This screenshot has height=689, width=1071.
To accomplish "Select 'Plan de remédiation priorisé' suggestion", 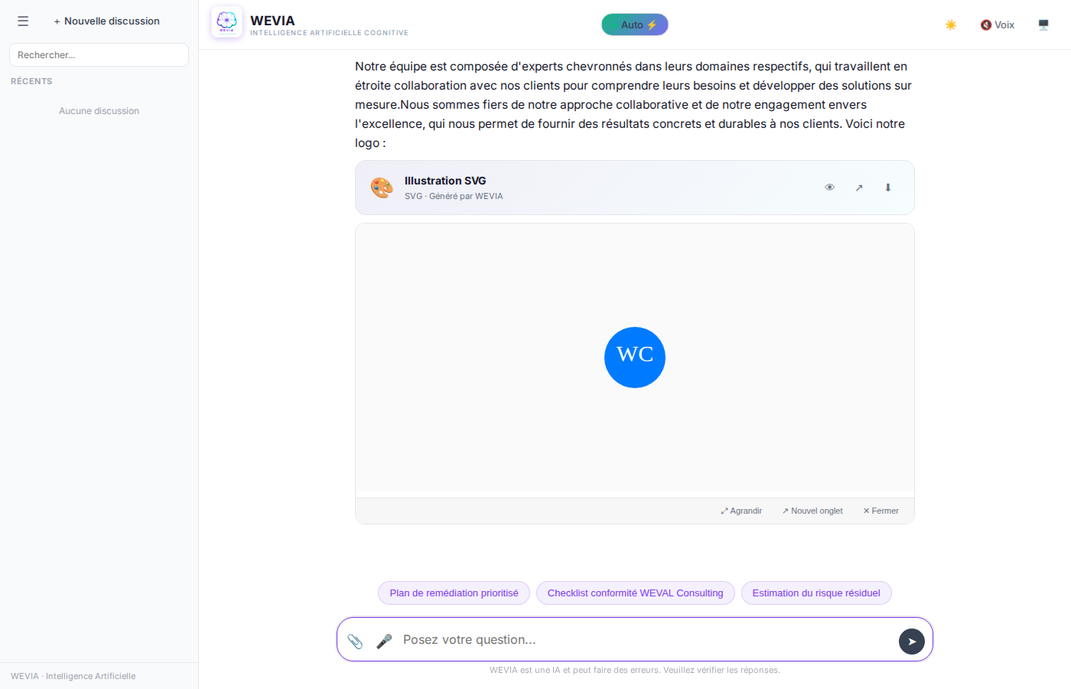I will (x=454, y=593).
